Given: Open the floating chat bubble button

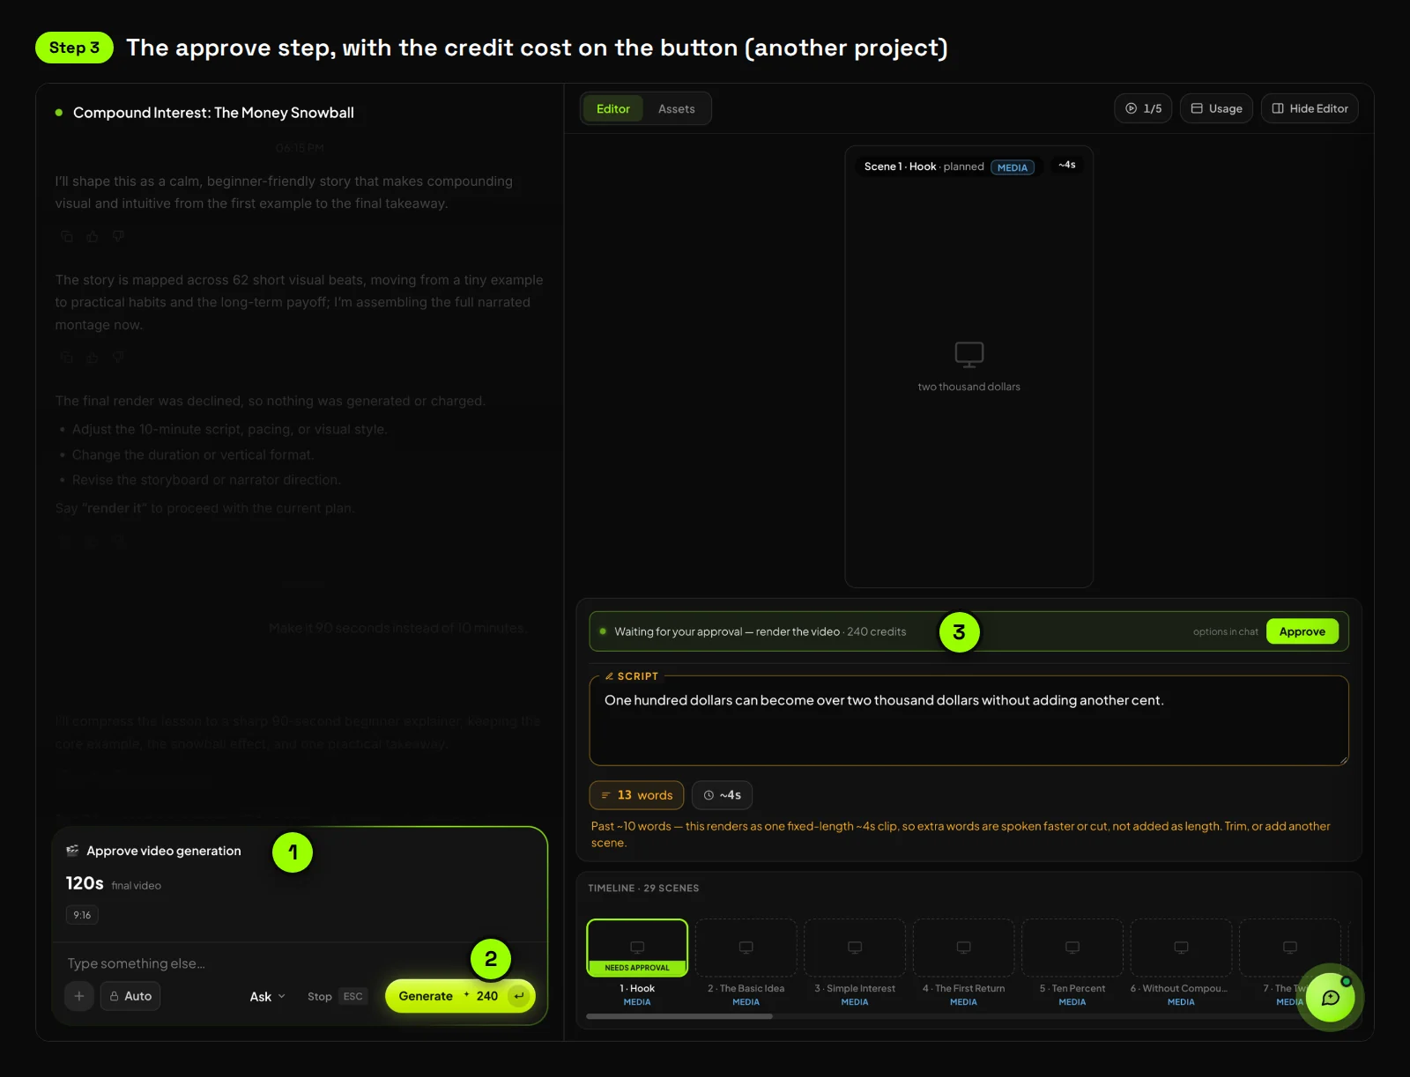Looking at the screenshot, I should click(x=1331, y=998).
